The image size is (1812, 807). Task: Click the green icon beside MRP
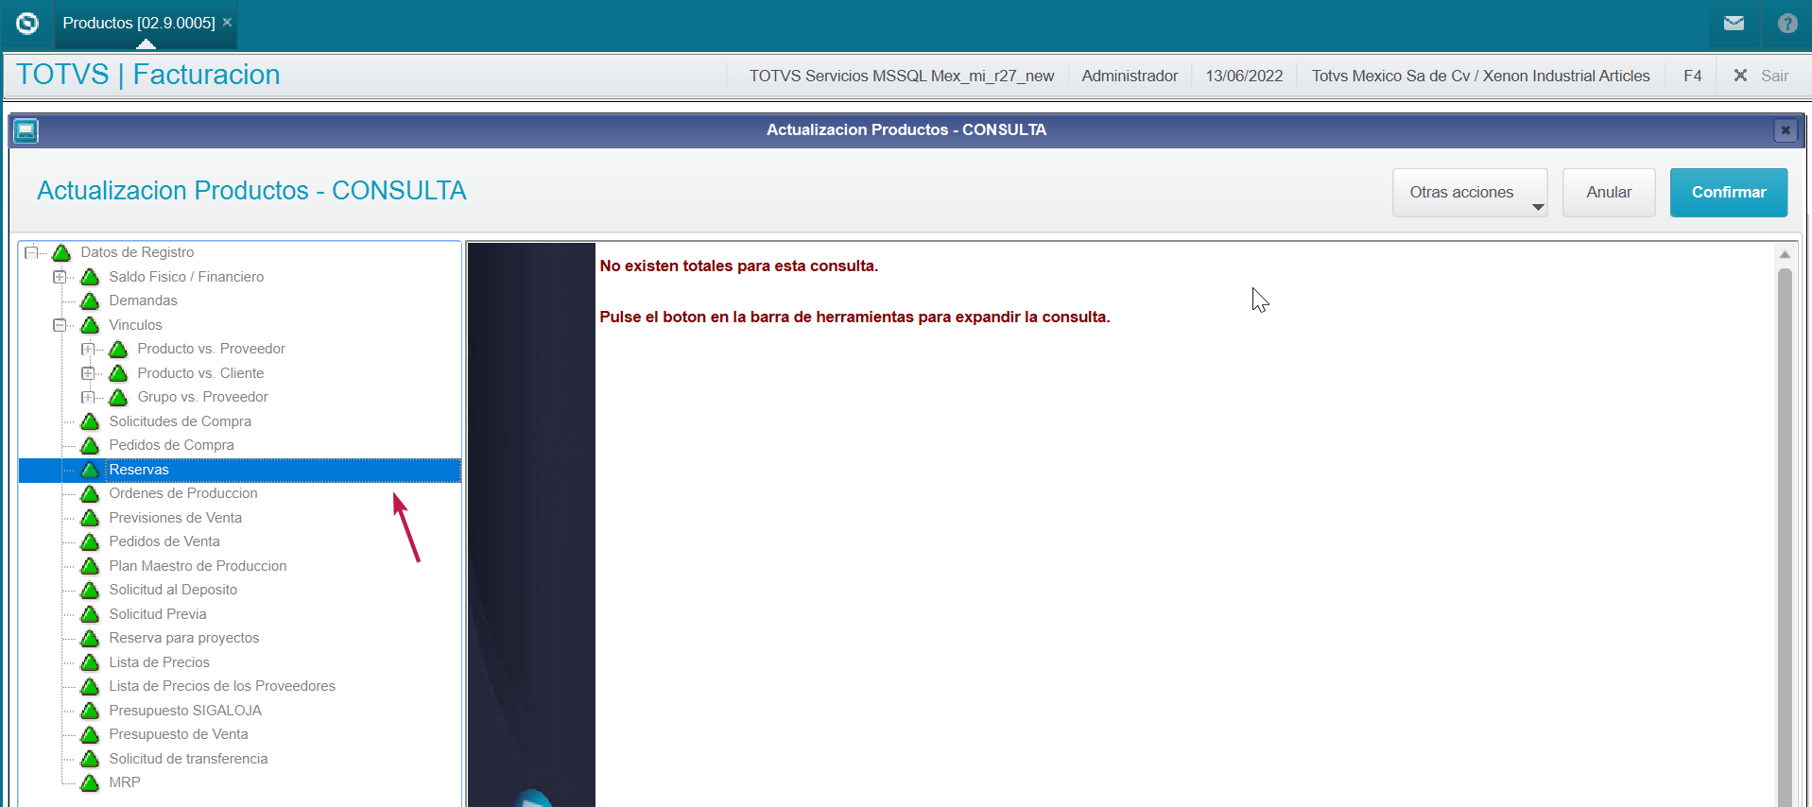point(90,782)
